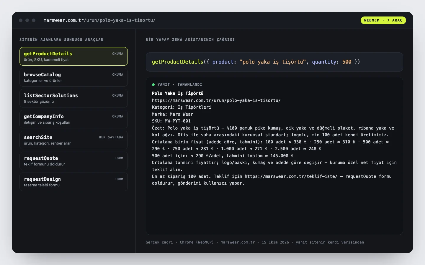
Task: Click the getProductDetails call code block
Action: [274, 62]
